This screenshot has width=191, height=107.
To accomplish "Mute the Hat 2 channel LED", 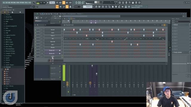I will coord(36,45).
